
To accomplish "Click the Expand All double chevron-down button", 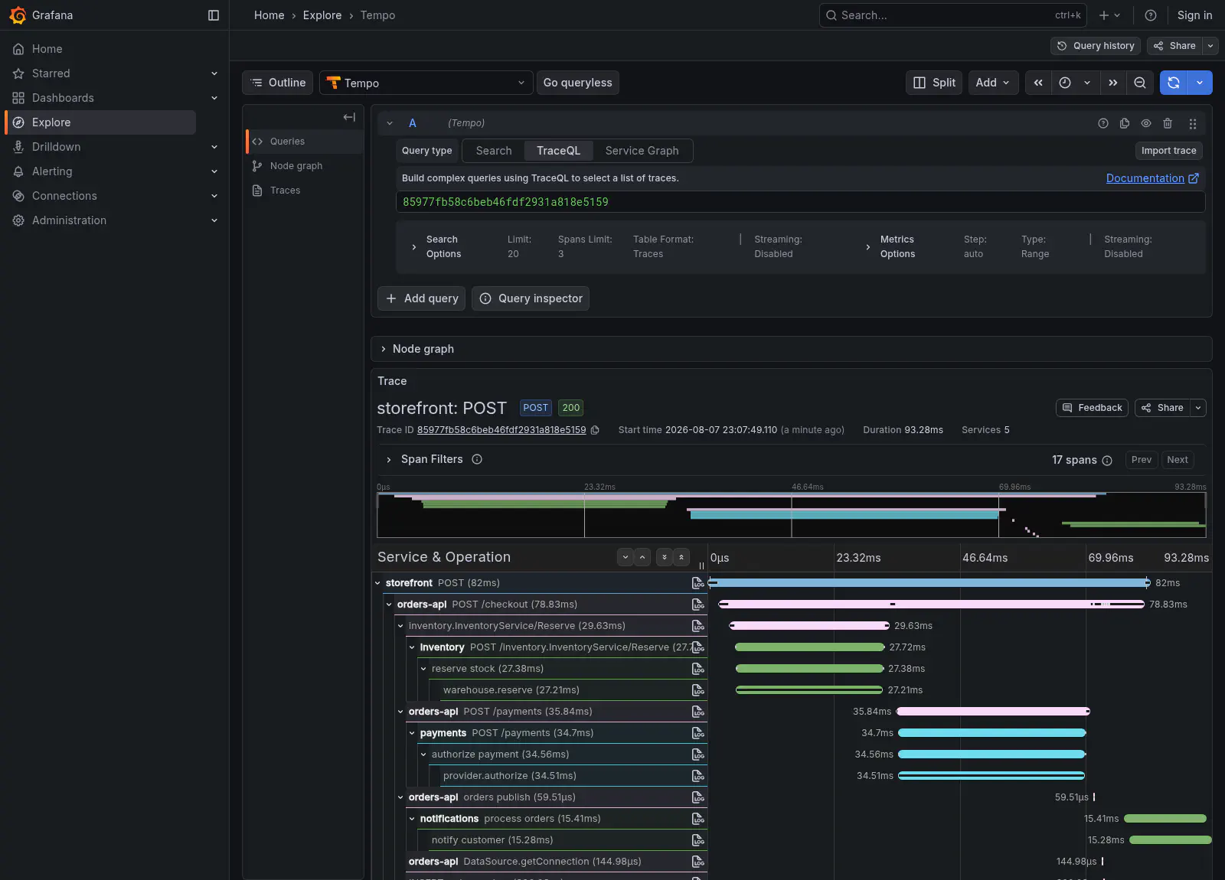I will pos(665,557).
